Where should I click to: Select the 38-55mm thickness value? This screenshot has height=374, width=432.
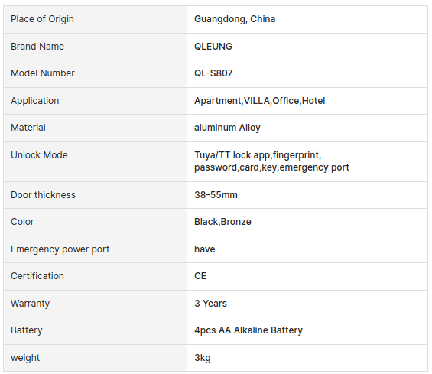pyautogui.click(x=216, y=195)
